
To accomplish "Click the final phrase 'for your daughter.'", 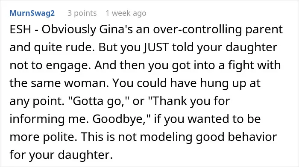I will coord(61,155).
